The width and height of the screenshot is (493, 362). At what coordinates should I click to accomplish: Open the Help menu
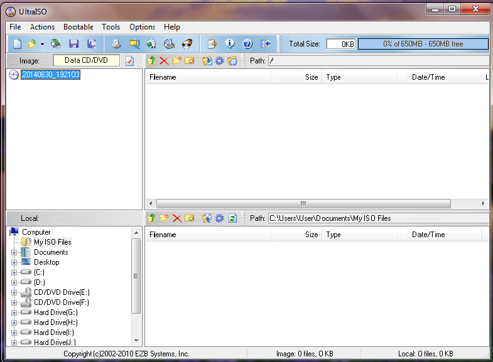click(x=171, y=27)
